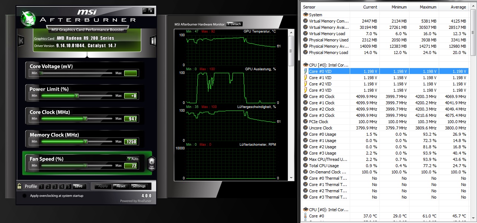The height and width of the screenshot is (223, 477).
Task: Click the Core #0 VID lightning icon
Action: [306, 71]
